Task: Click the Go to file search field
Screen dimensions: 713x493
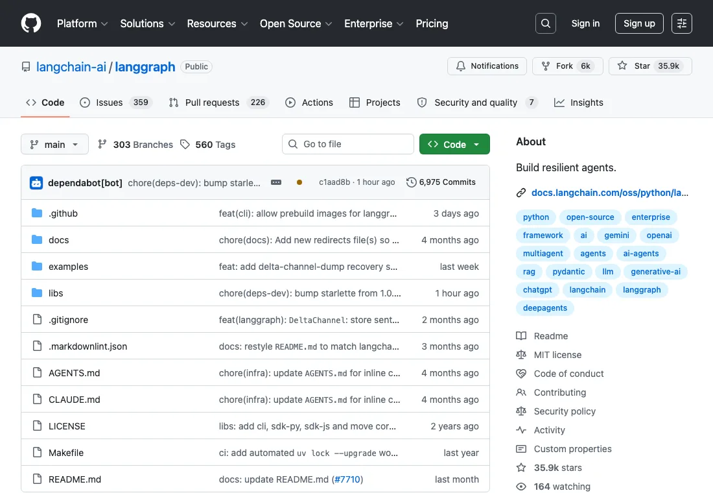Action: click(348, 144)
